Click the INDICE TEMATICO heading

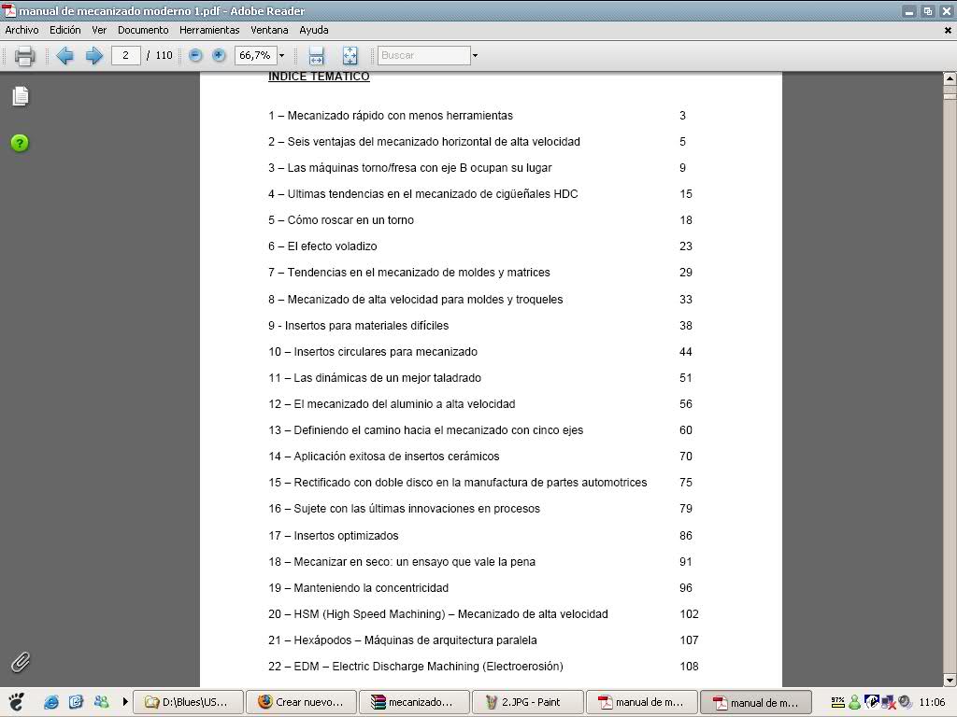(x=319, y=77)
